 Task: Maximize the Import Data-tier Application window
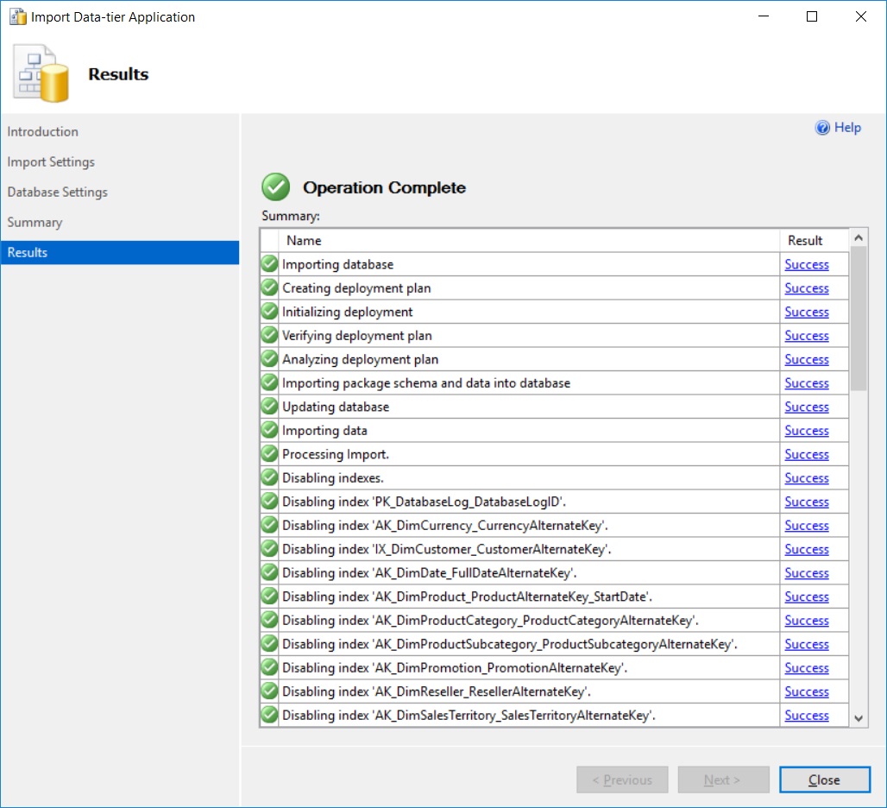[812, 16]
